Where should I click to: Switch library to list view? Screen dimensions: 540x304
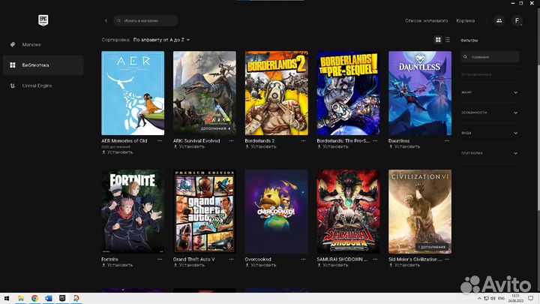[448, 40]
